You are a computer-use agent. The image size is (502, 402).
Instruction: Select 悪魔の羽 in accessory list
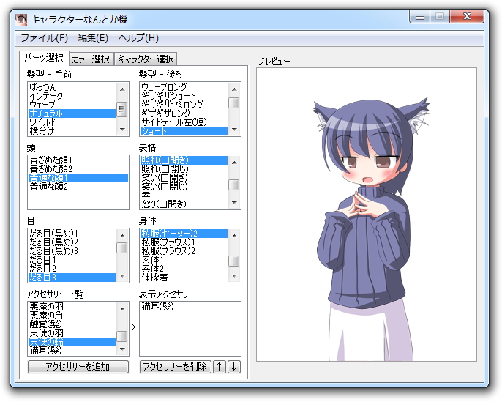pos(72,307)
